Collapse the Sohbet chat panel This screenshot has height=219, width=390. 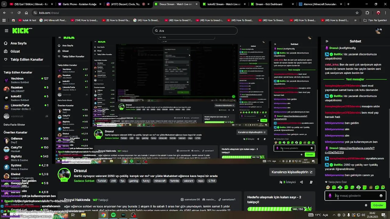click(x=327, y=41)
